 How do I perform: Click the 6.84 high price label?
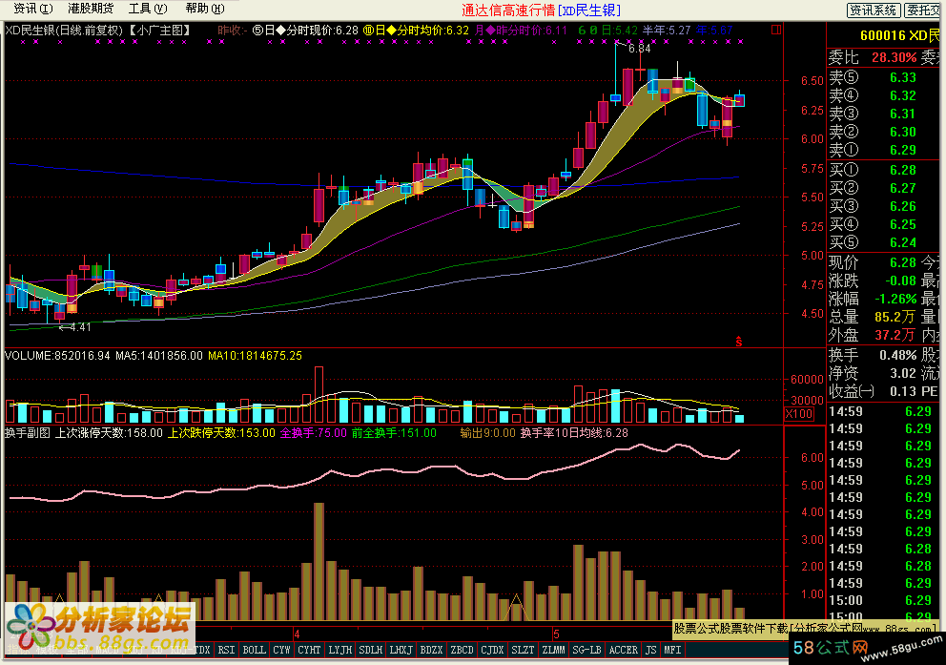[x=640, y=49]
